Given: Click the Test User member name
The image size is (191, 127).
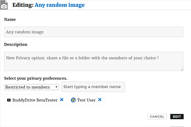Looking at the screenshot, I should point(87,100).
